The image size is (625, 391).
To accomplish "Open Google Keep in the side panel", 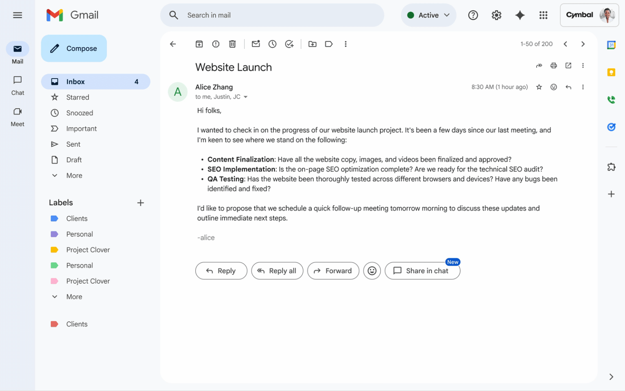I will click(x=611, y=72).
